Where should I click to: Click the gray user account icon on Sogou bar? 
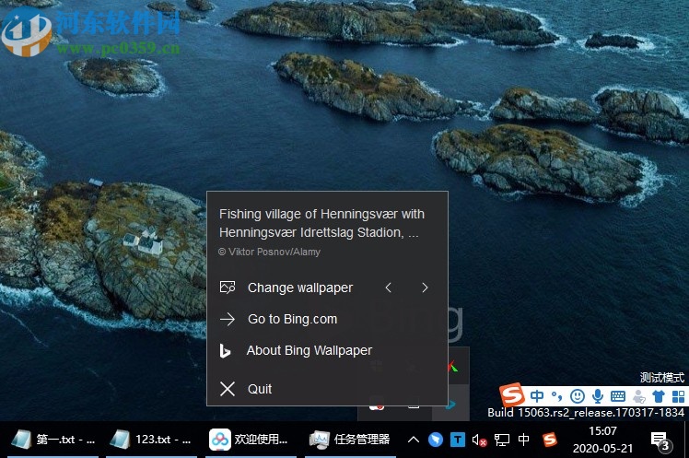639,396
